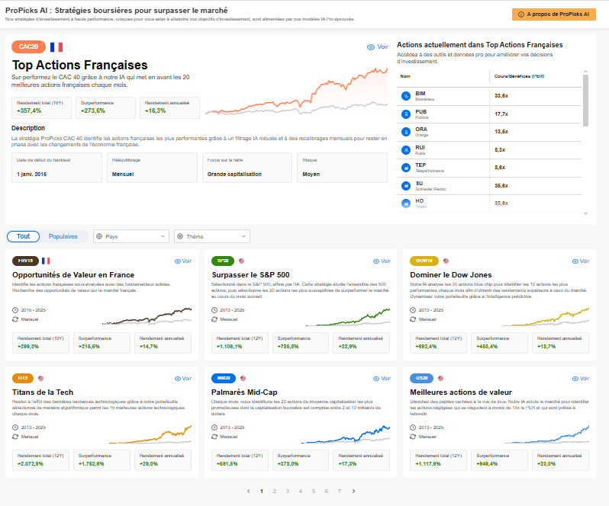Click the green SP20 strategy badge
Image resolution: width=609 pixels, height=506 pixels.
[223, 261]
